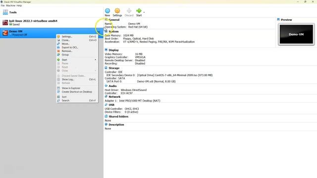Click the Preview panel icon
Viewport: 317px width, 178px height.
click(278, 20)
